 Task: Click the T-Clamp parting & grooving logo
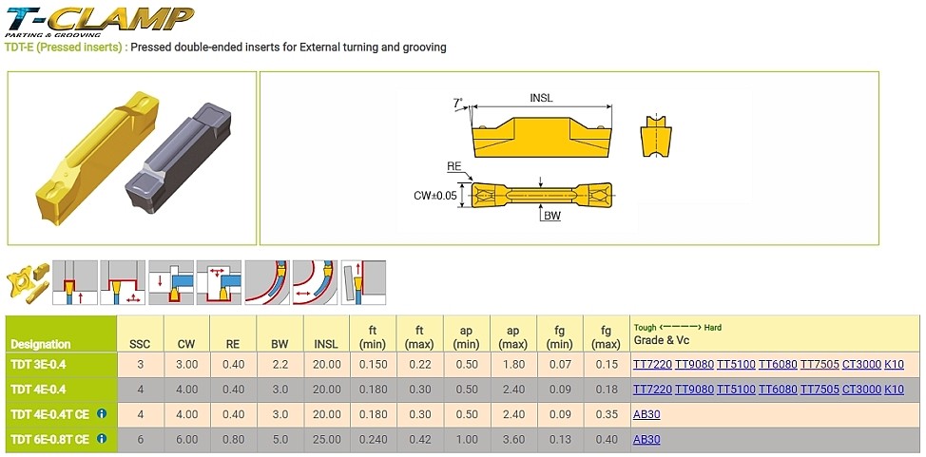coord(99,20)
